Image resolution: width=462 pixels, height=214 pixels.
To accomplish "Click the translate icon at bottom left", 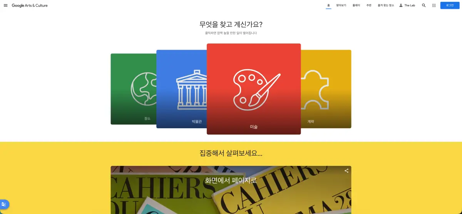I will [x=4, y=204].
